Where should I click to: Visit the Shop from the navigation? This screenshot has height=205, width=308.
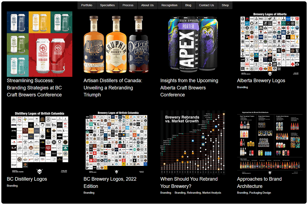[x=225, y=5]
